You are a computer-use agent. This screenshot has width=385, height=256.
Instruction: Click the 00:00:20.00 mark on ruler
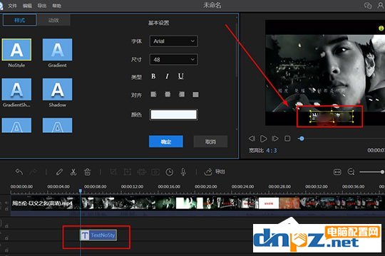[x=206, y=187]
